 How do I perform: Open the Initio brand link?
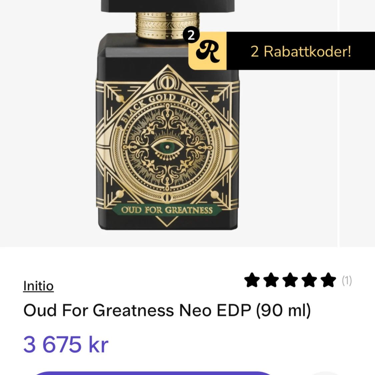click(38, 286)
